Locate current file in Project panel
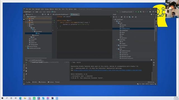The height and width of the screenshot is (100, 179). click(43, 14)
